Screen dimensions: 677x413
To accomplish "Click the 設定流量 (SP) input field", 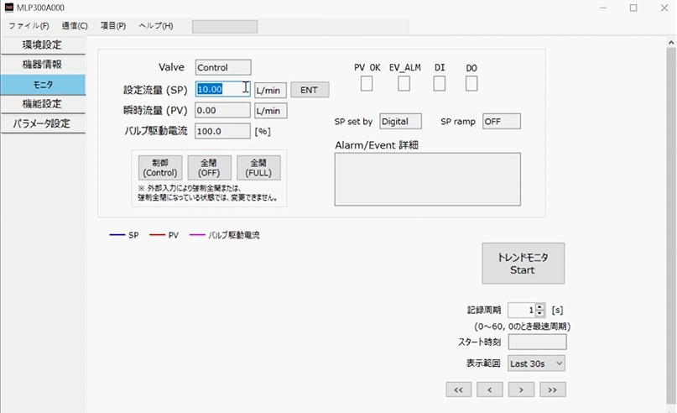I will click(221, 89).
